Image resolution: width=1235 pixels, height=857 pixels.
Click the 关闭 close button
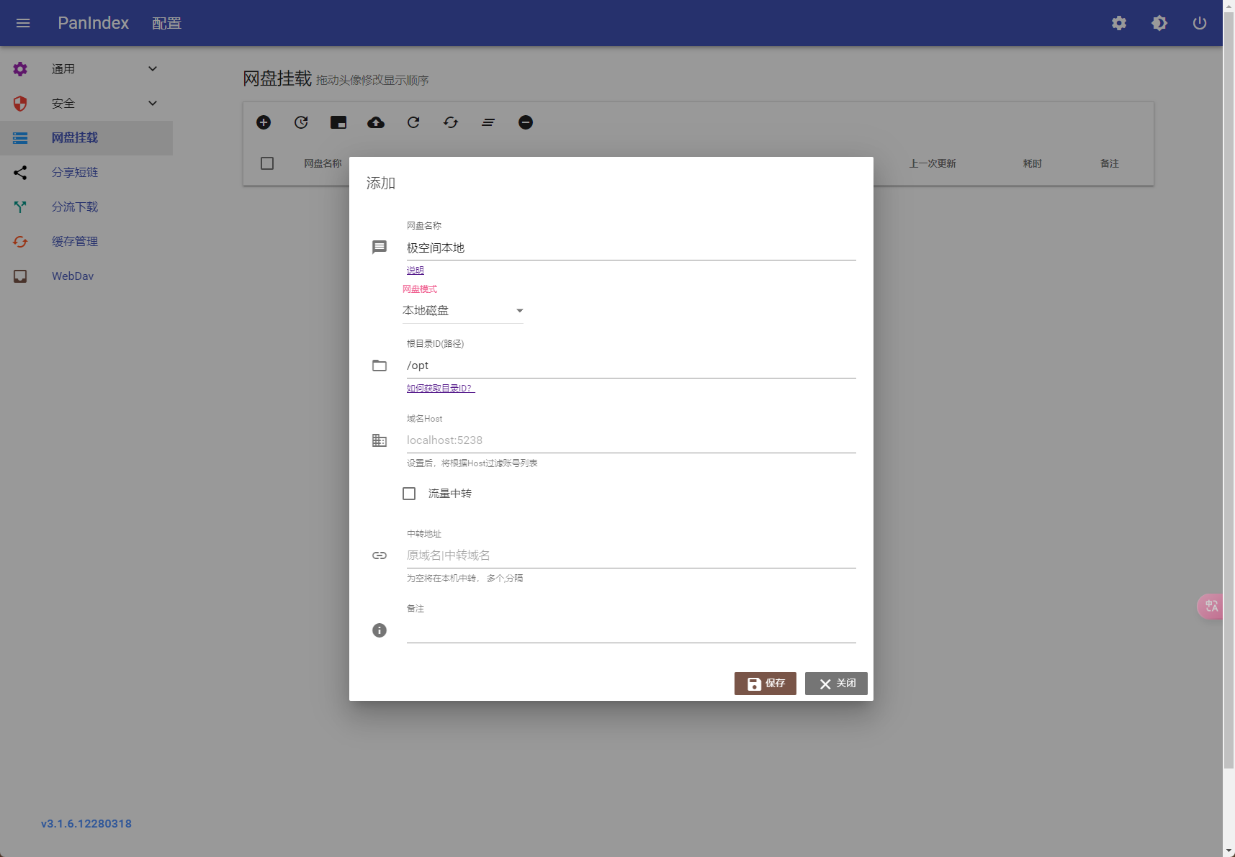pos(836,684)
